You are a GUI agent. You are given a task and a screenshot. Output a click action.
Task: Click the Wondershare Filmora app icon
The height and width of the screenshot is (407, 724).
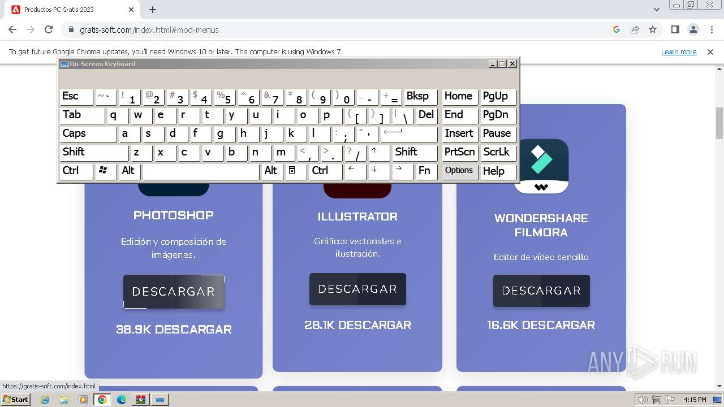pyautogui.click(x=541, y=166)
